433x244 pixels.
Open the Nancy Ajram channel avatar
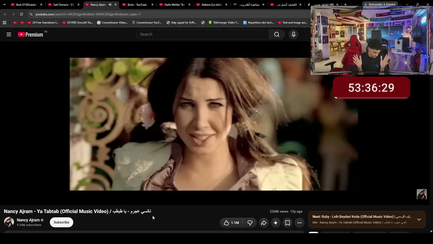[x=9, y=222]
